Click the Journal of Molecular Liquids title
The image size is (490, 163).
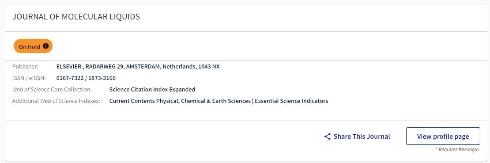[76, 17]
